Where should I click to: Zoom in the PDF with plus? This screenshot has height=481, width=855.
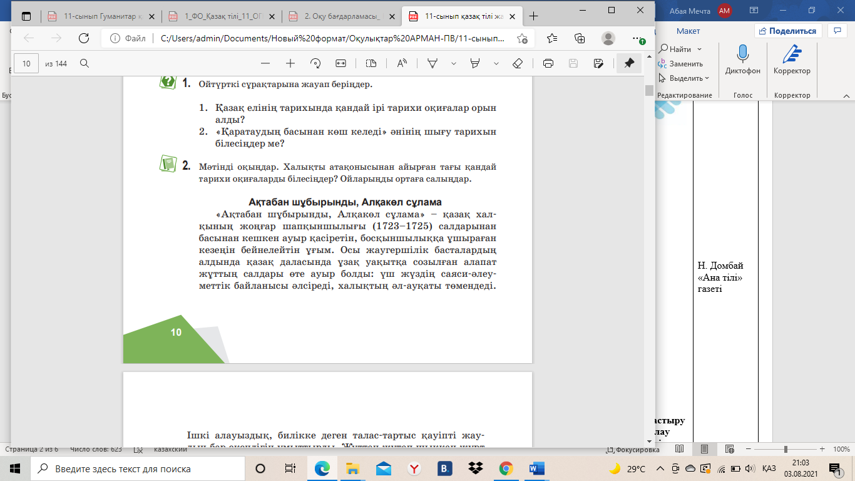(290, 63)
